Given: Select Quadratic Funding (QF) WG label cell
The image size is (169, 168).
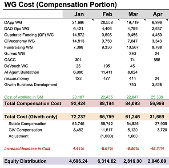Looking at the screenshot, I should [29, 35].
